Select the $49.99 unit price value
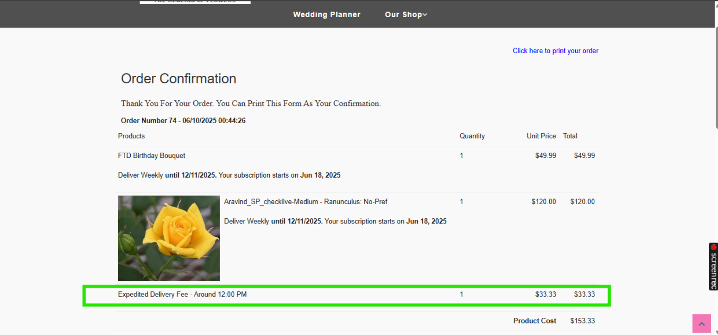 click(x=546, y=155)
